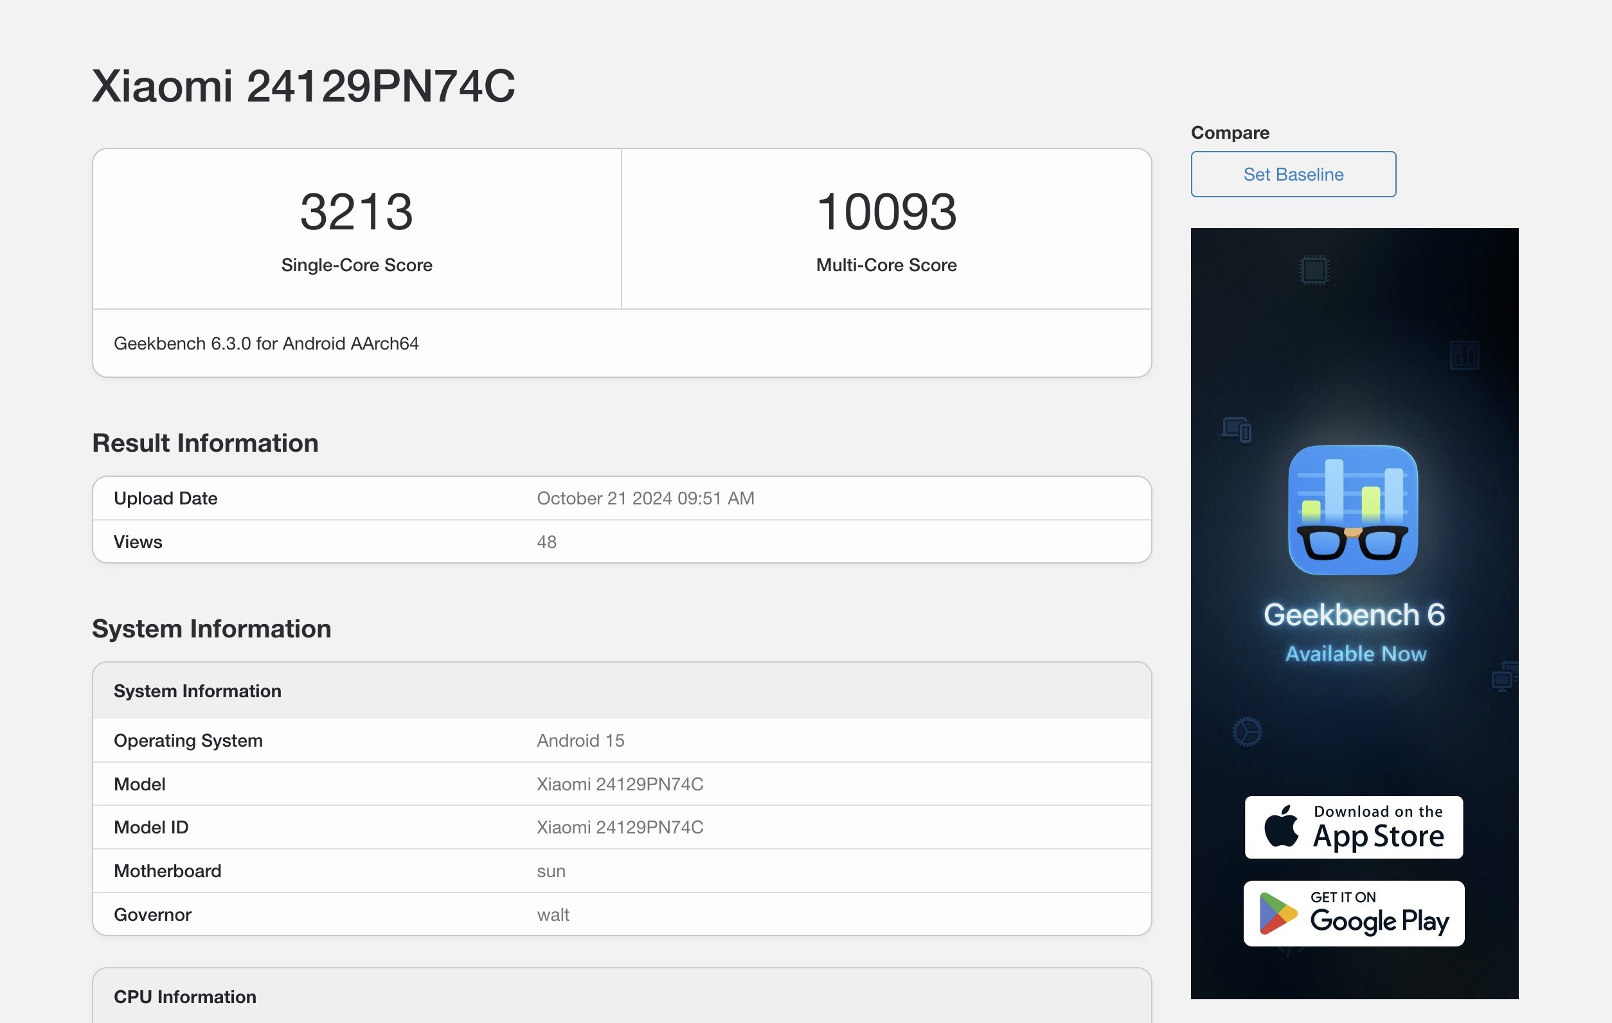The image size is (1612, 1023).
Task: Click the Compare heading
Action: [x=1230, y=132]
